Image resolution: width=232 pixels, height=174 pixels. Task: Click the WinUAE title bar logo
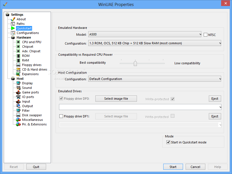click(x=5, y=4)
